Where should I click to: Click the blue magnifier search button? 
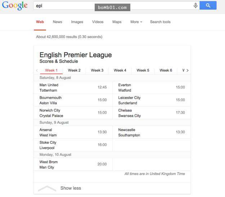[208, 5]
